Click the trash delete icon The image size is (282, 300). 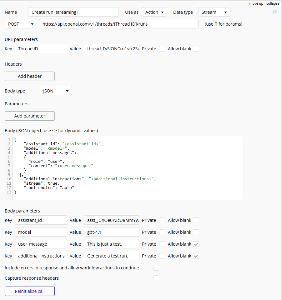[x=274, y=12]
